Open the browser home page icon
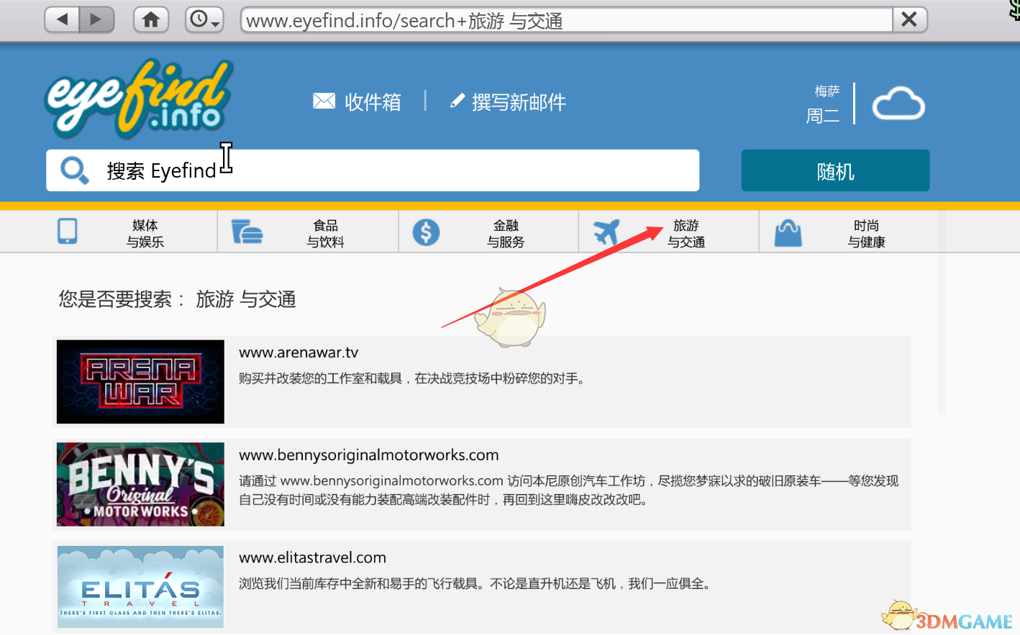The width and height of the screenshot is (1020, 635). [x=151, y=19]
